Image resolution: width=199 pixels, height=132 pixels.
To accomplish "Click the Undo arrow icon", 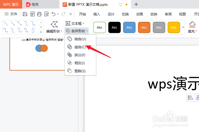I will pyautogui.click(x=54, y=14).
